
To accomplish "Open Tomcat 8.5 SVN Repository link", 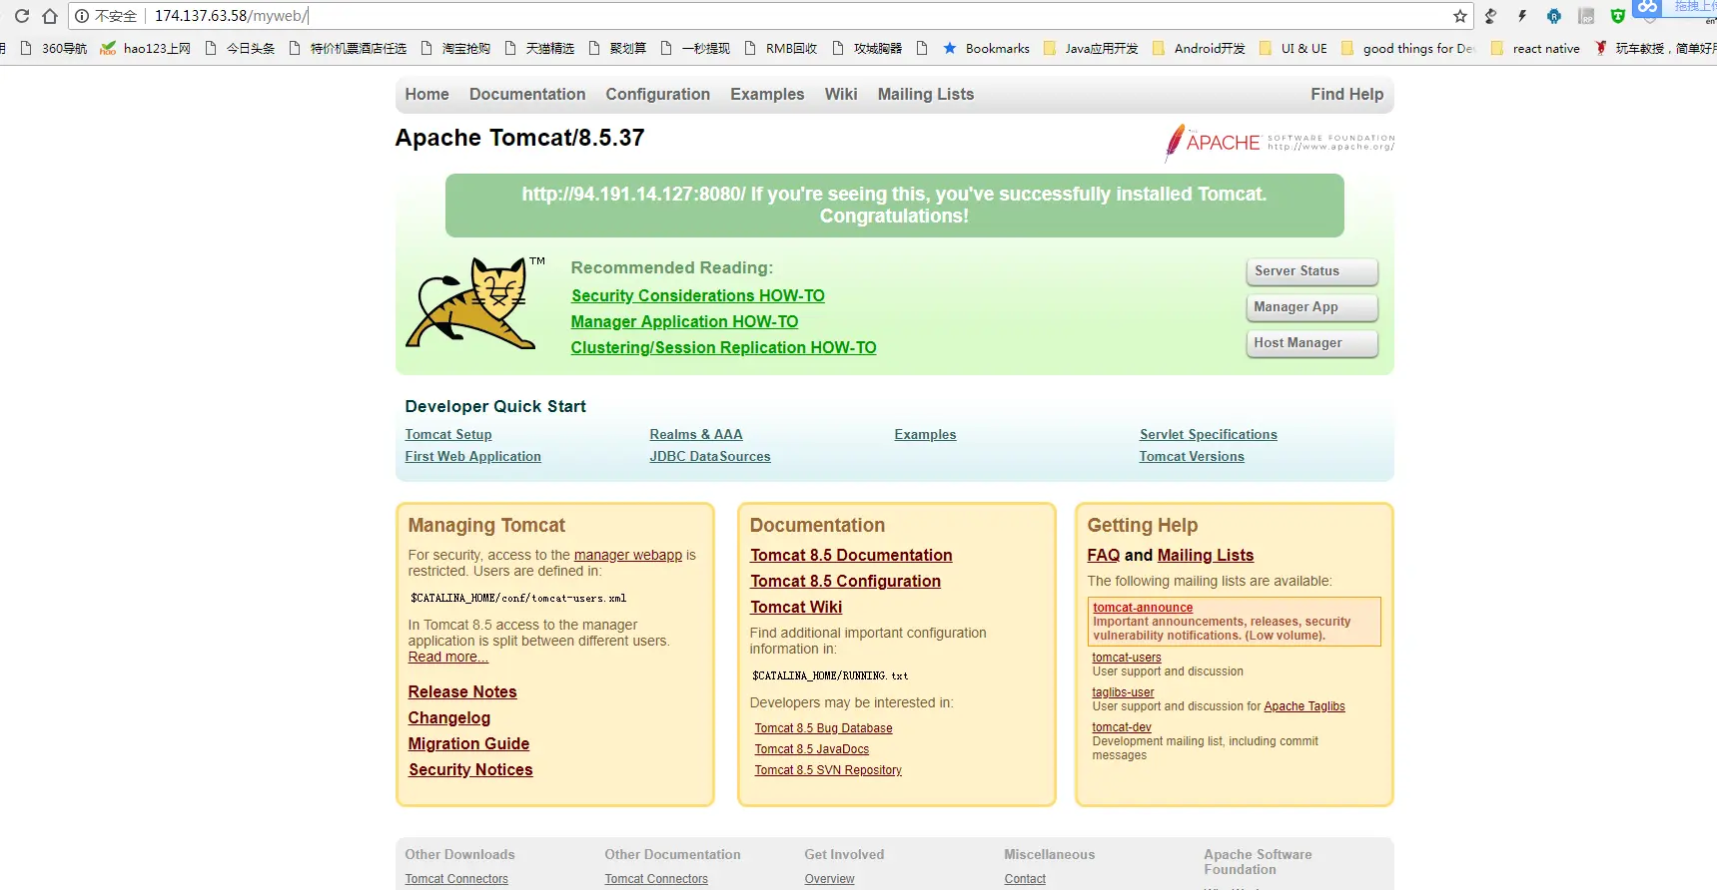I will click(828, 770).
